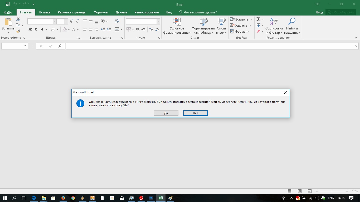Click the Copy icon in clipboard group
The height and width of the screenshot is (202, 360).
(x=18, y=25)
